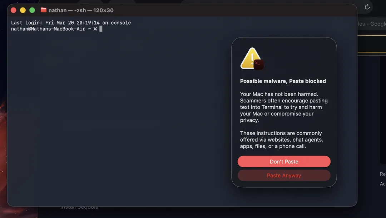
Task: Click the Paste Anyway button
Action: [284, 175]
